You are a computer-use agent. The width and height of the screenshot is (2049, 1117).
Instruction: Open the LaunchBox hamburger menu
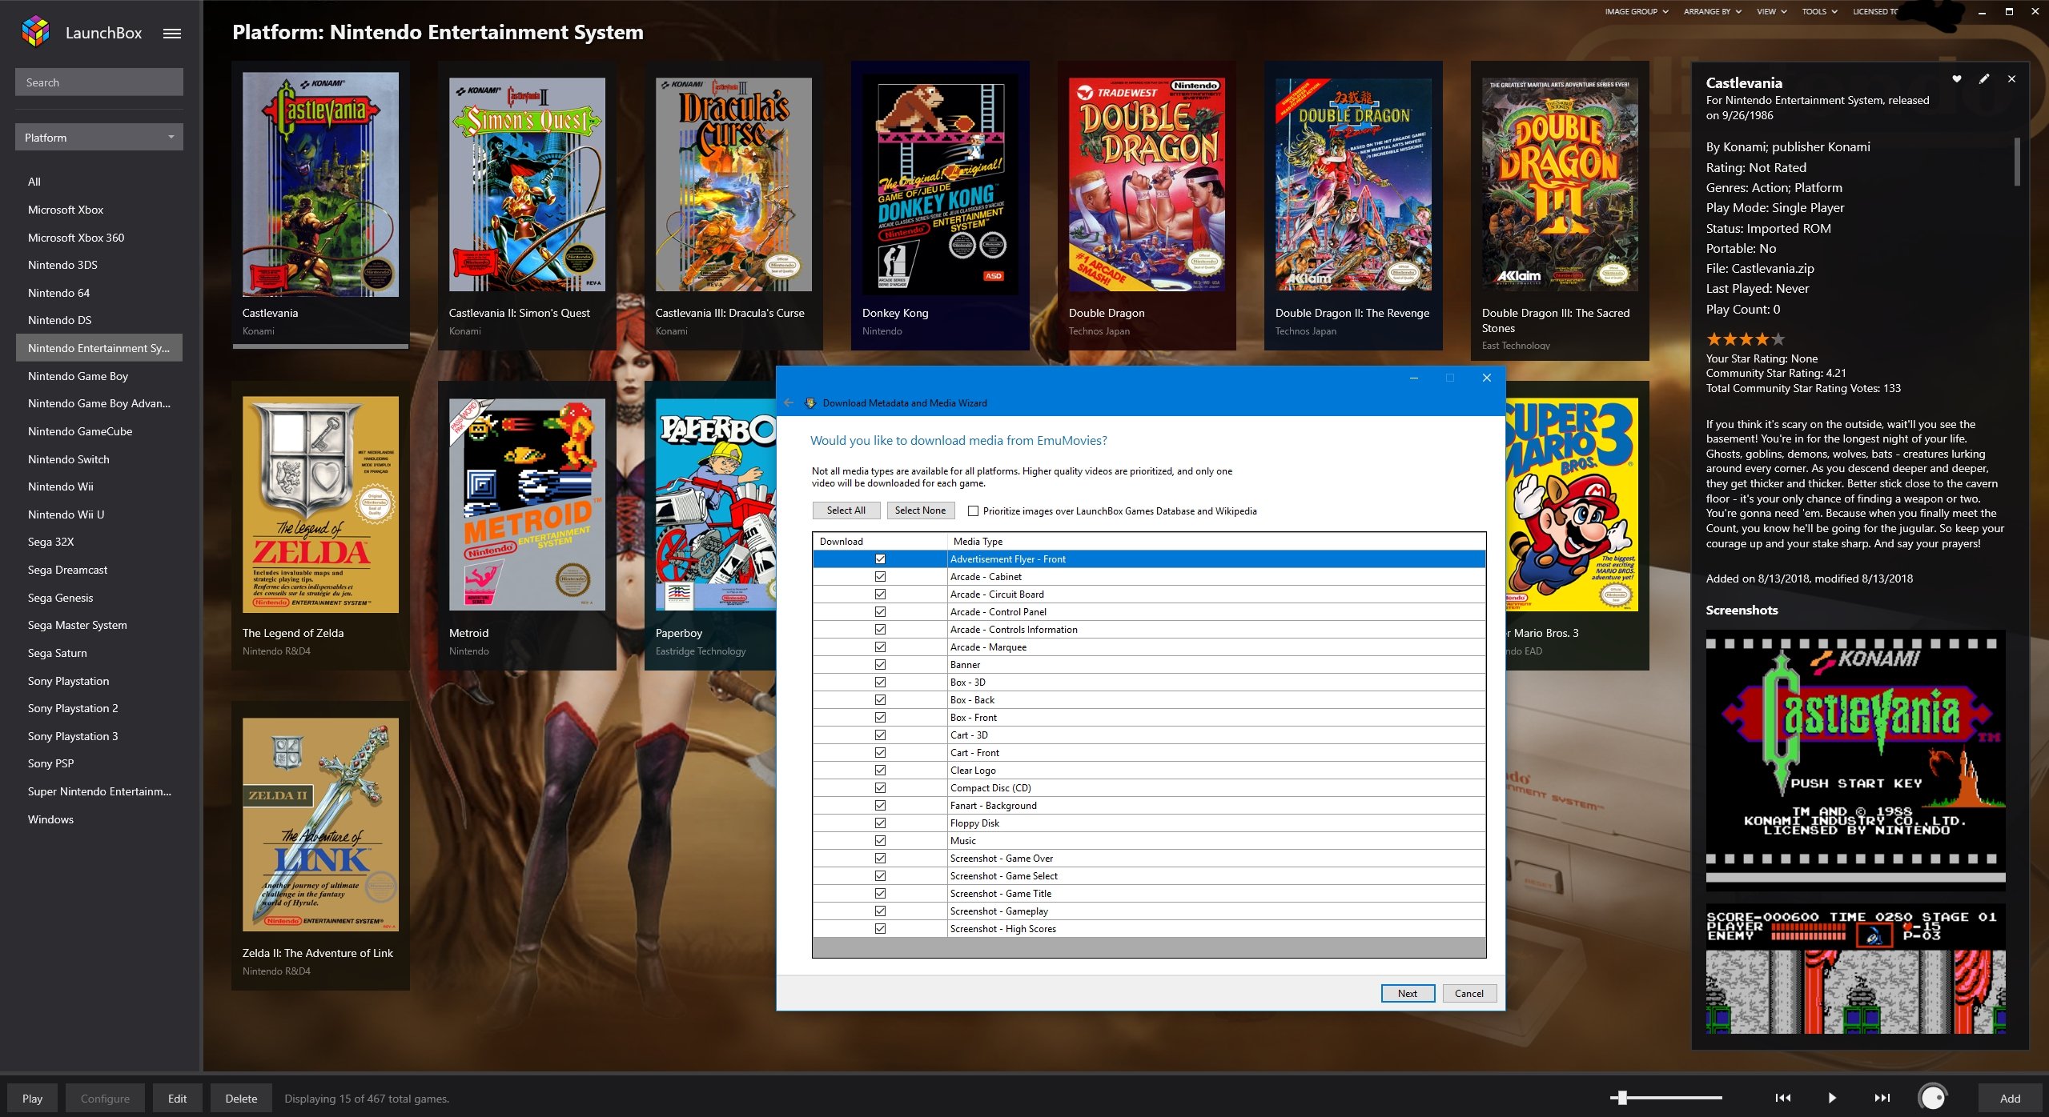pos(171,34)
